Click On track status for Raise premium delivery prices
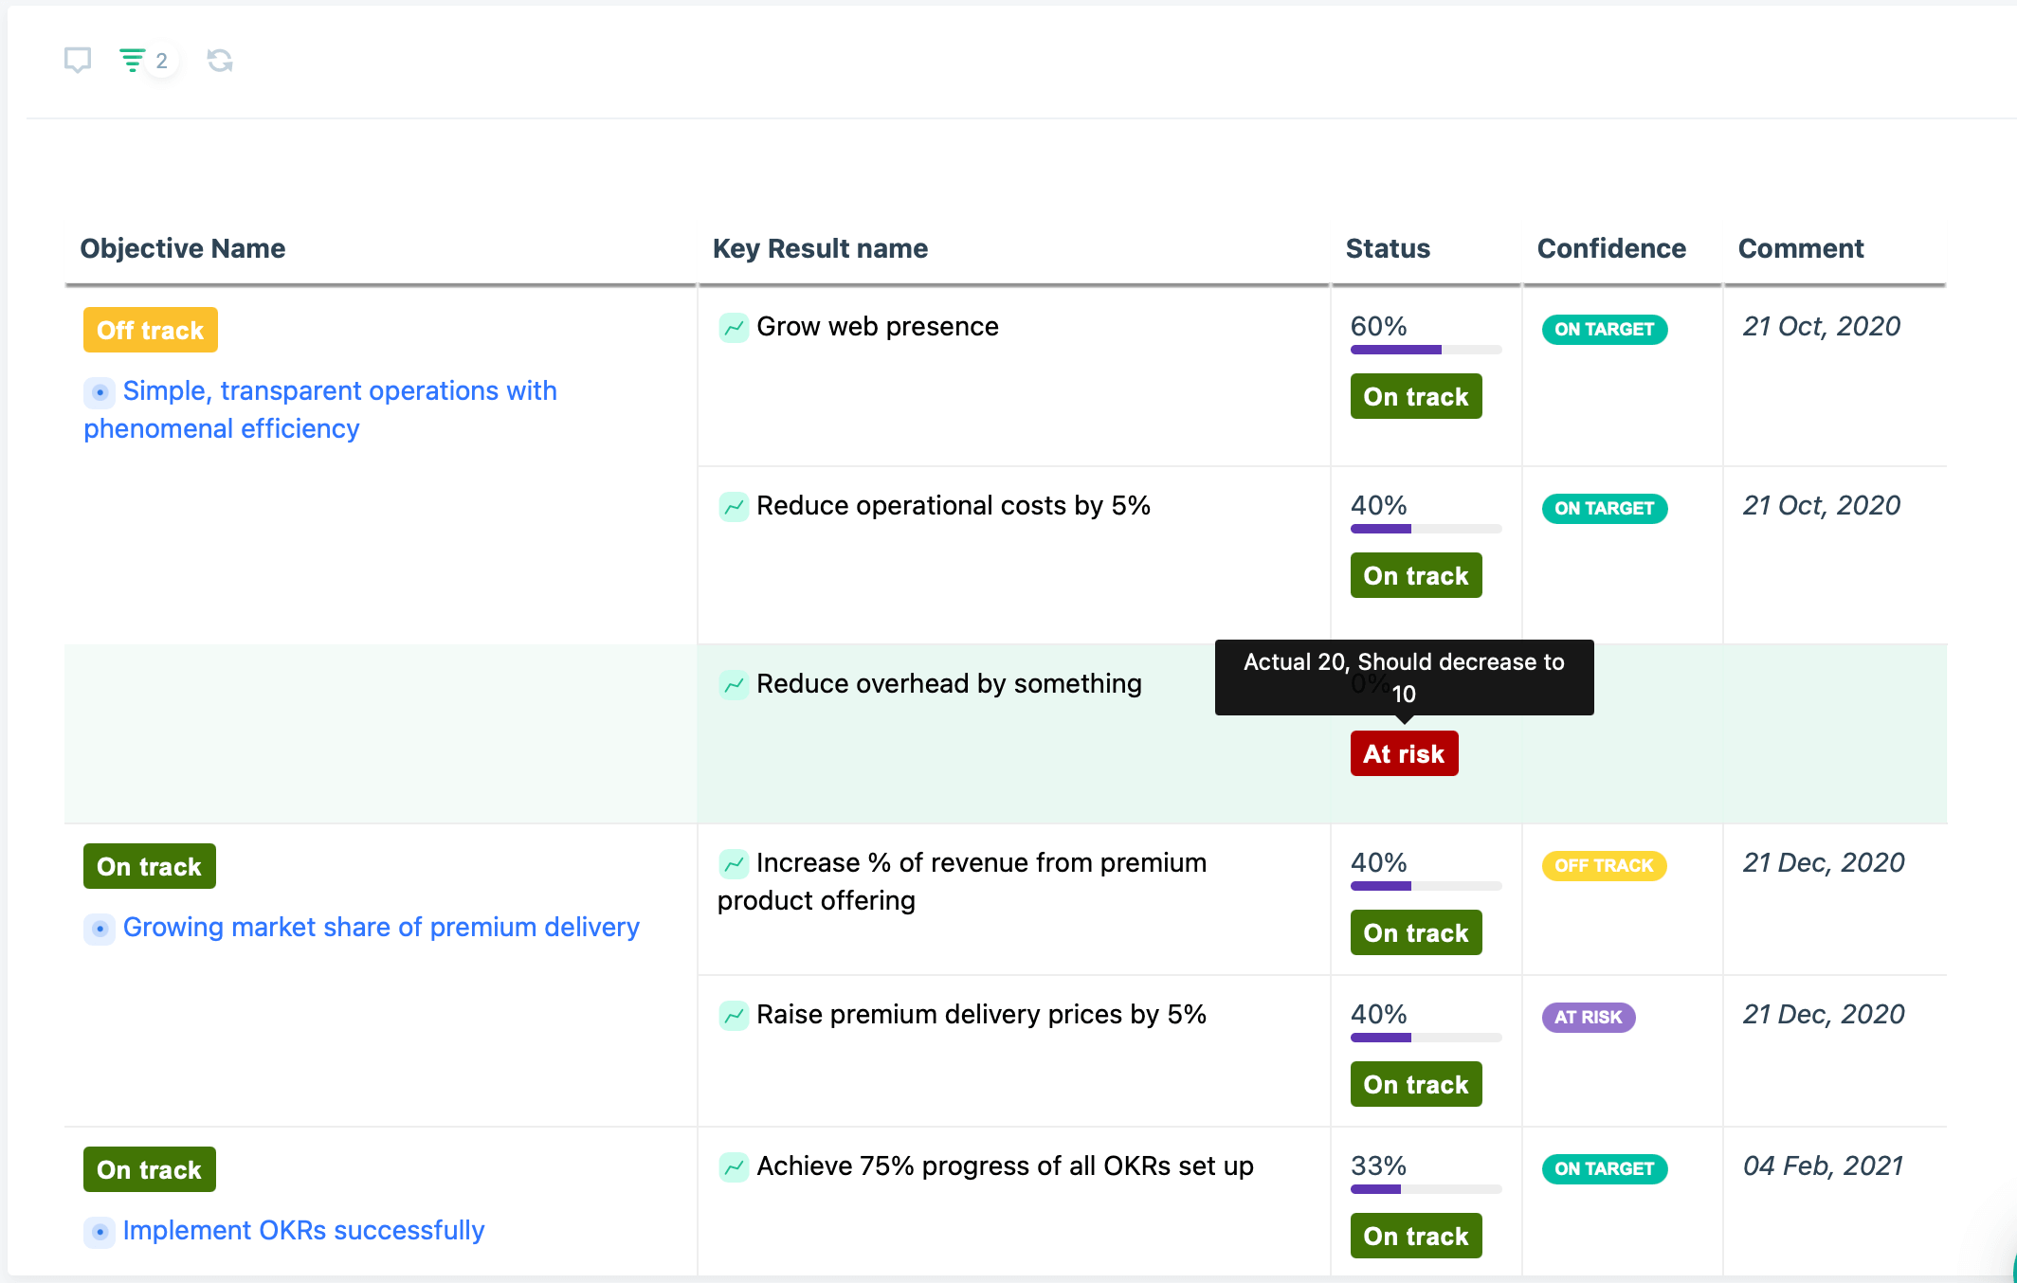 point(1416,1084)
